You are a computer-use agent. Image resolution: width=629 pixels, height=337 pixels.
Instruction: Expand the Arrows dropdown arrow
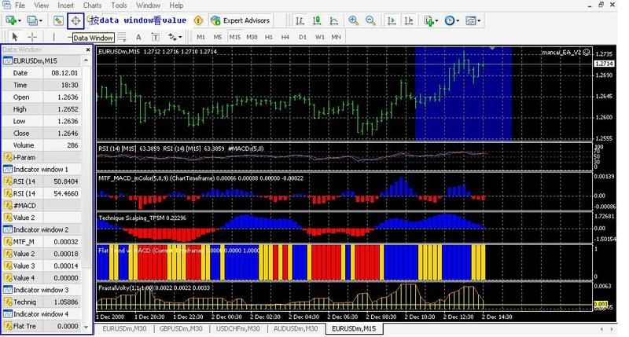[180, 37]
